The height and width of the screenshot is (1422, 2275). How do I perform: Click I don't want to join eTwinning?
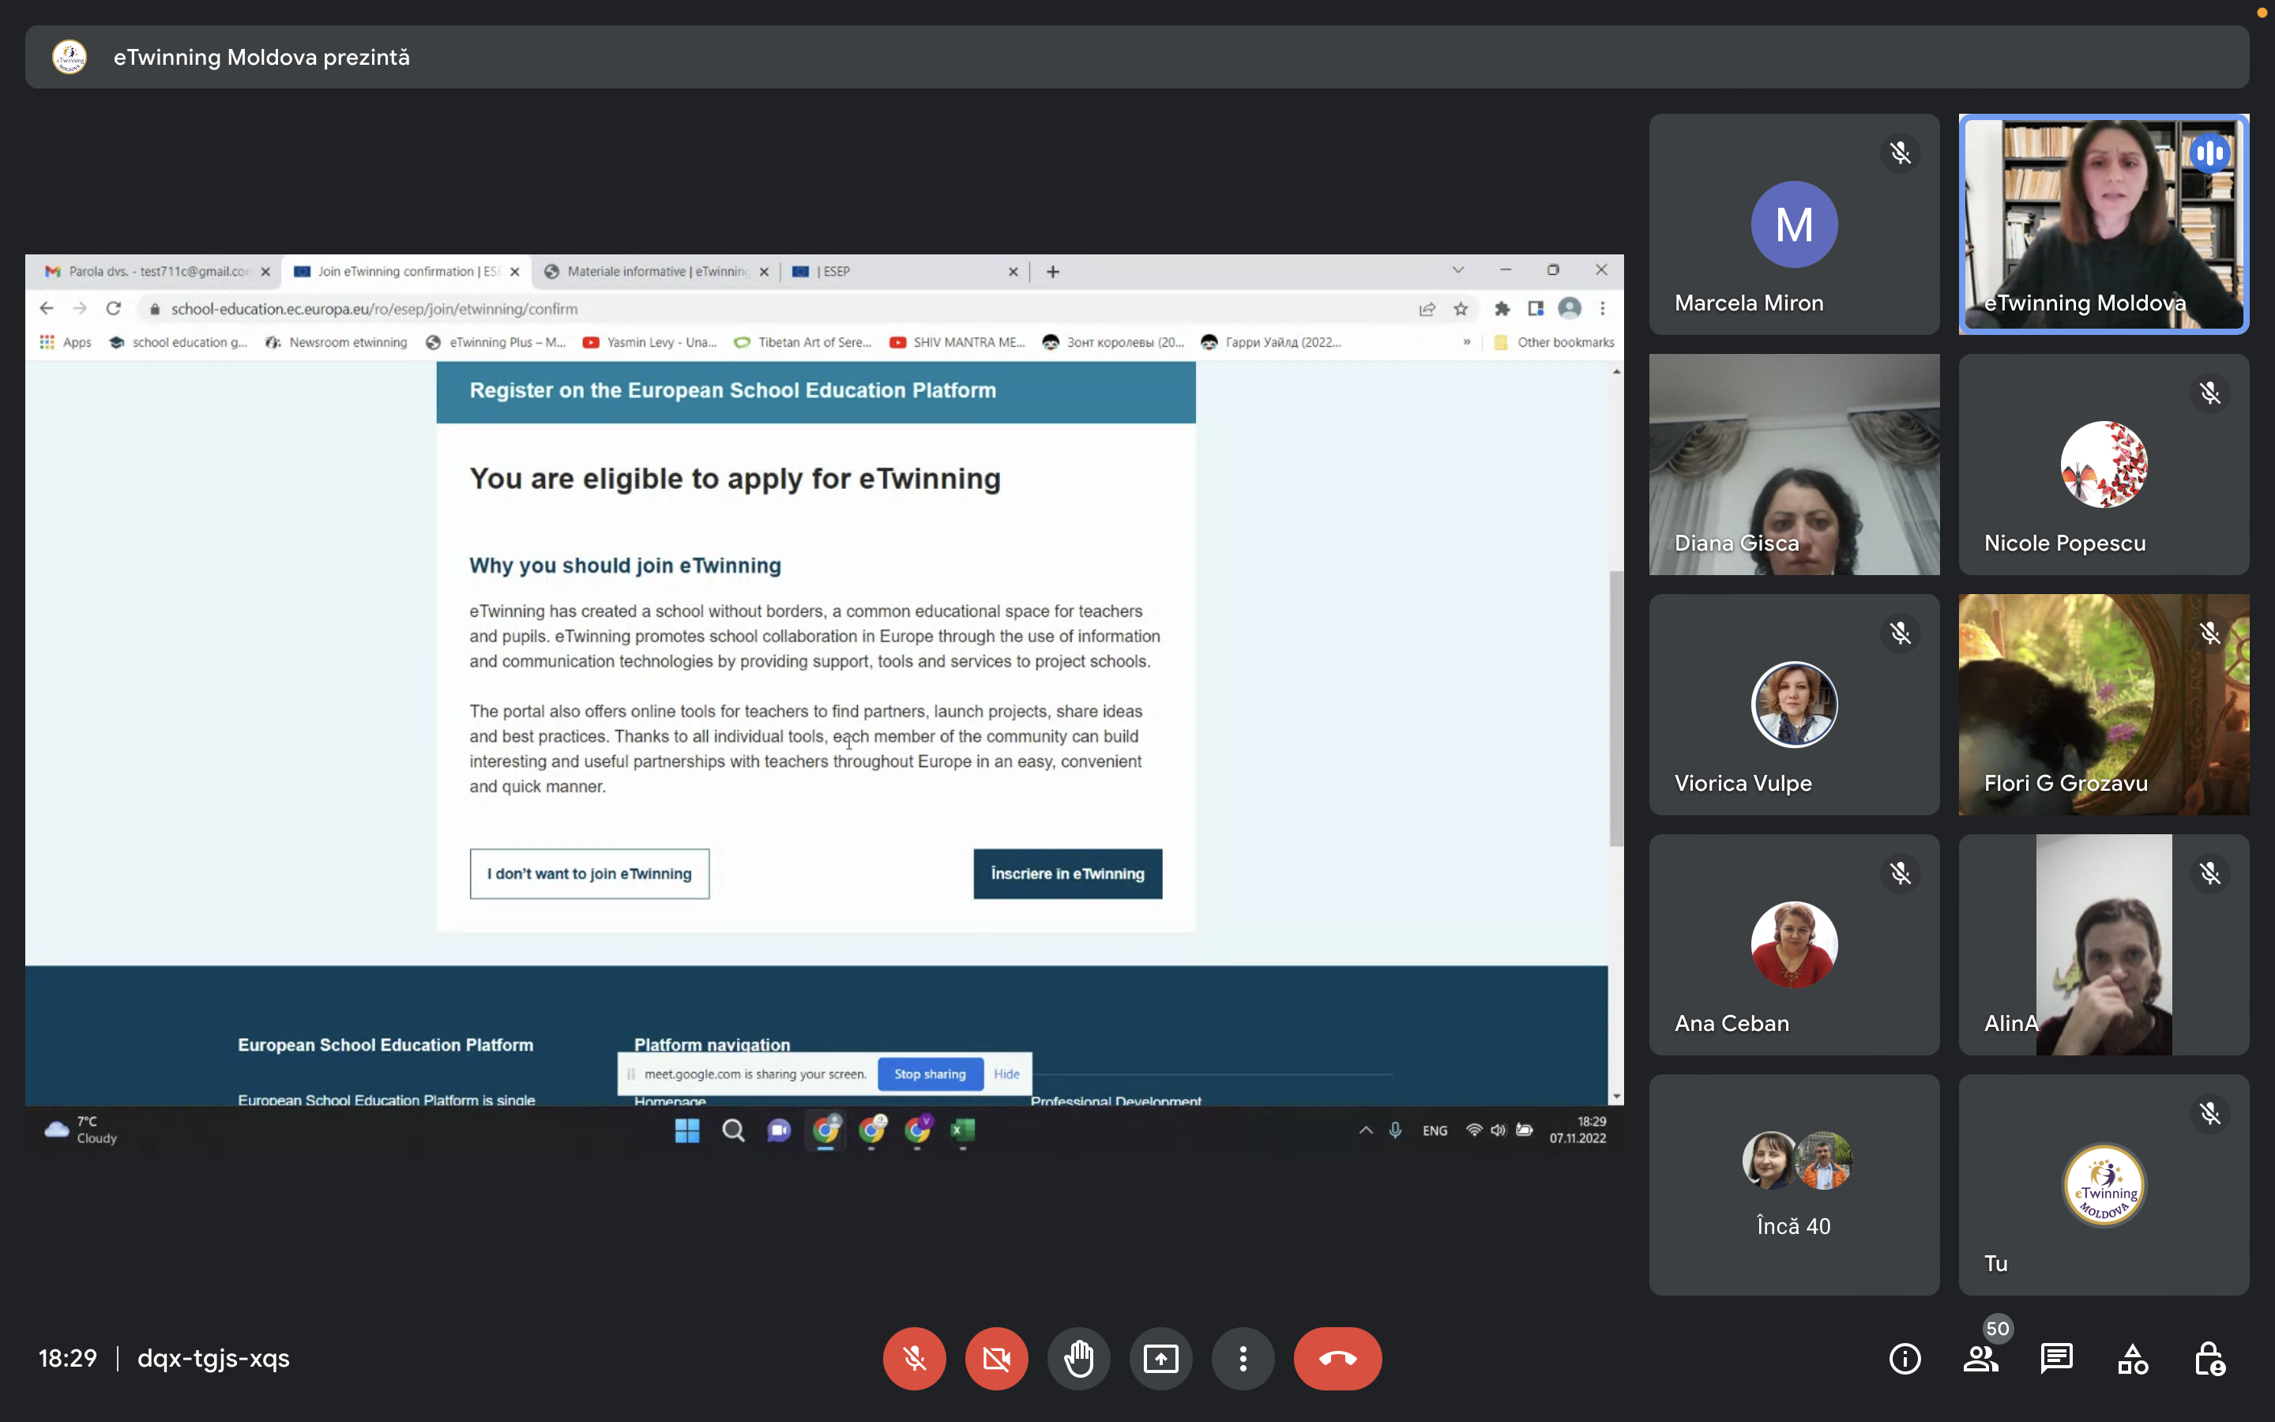point(589,874)
